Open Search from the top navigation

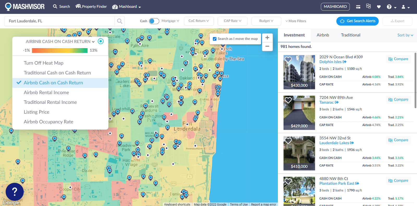(x=62, y=7)
